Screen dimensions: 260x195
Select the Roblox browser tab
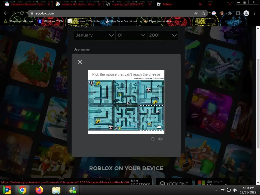tap(167, 4)
